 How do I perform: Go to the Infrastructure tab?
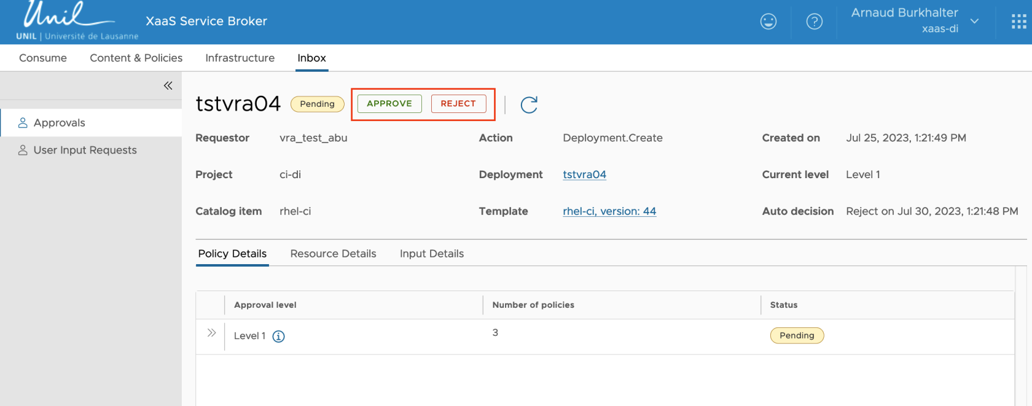pyautogui.click(x=240, y=58)
